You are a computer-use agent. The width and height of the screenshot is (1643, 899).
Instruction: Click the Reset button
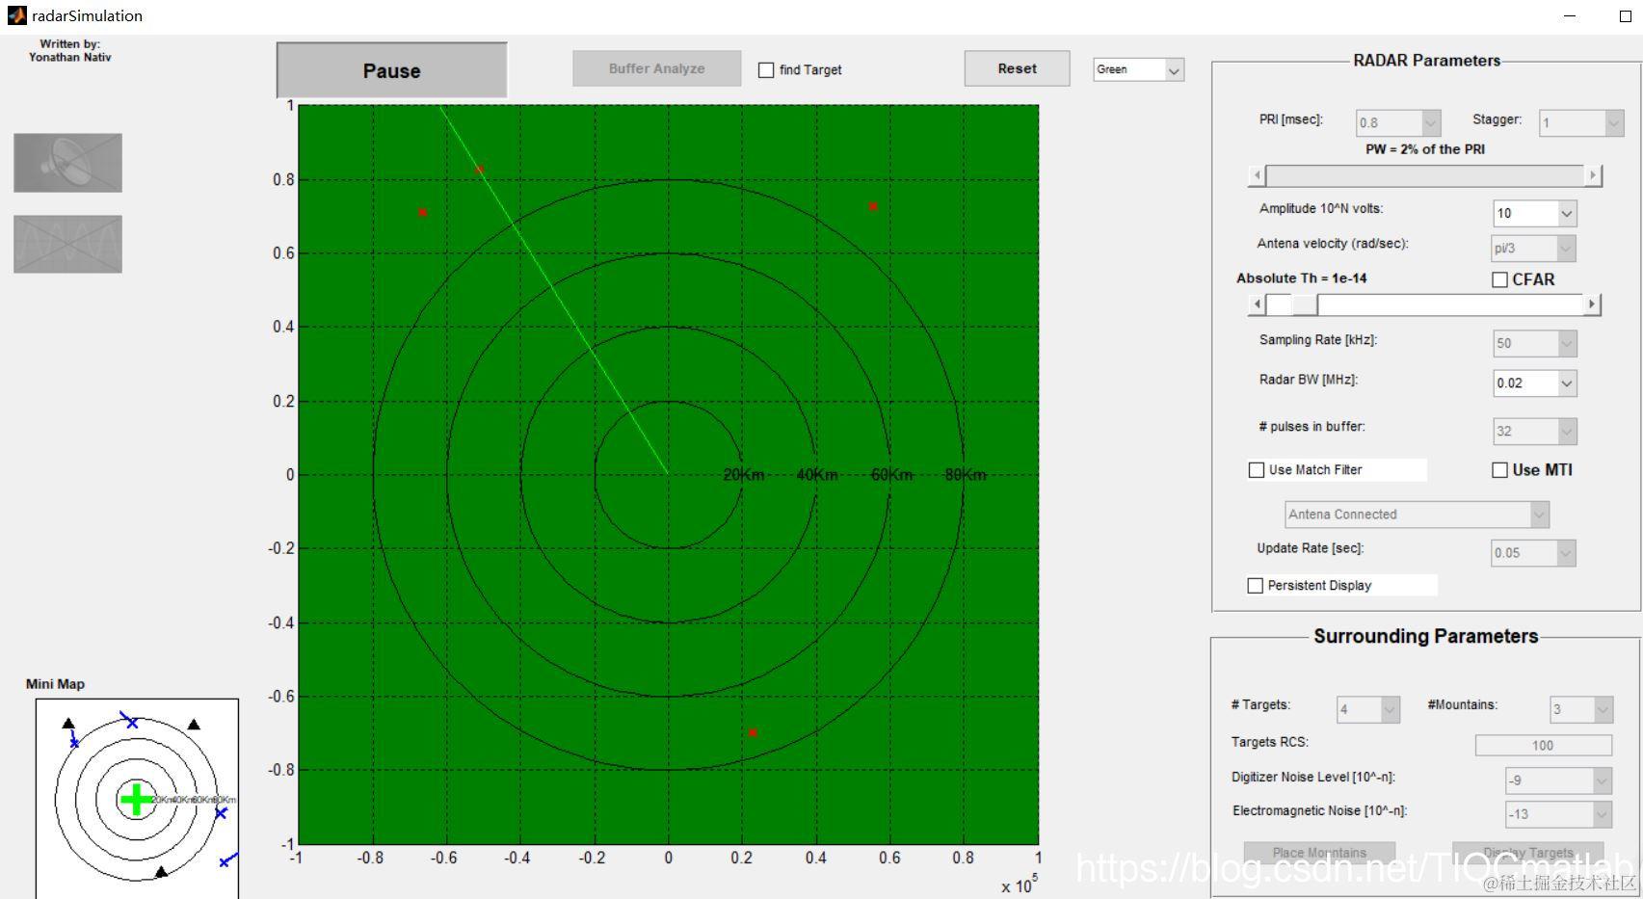pyautogui.click(x=1017, y=68)
